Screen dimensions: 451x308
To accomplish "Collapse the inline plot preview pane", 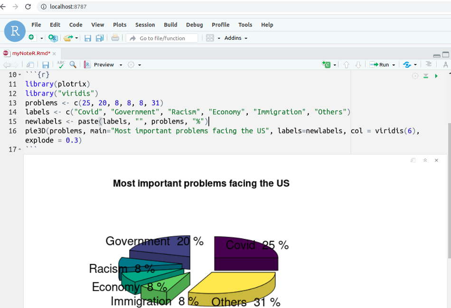I will pos(425,160).
